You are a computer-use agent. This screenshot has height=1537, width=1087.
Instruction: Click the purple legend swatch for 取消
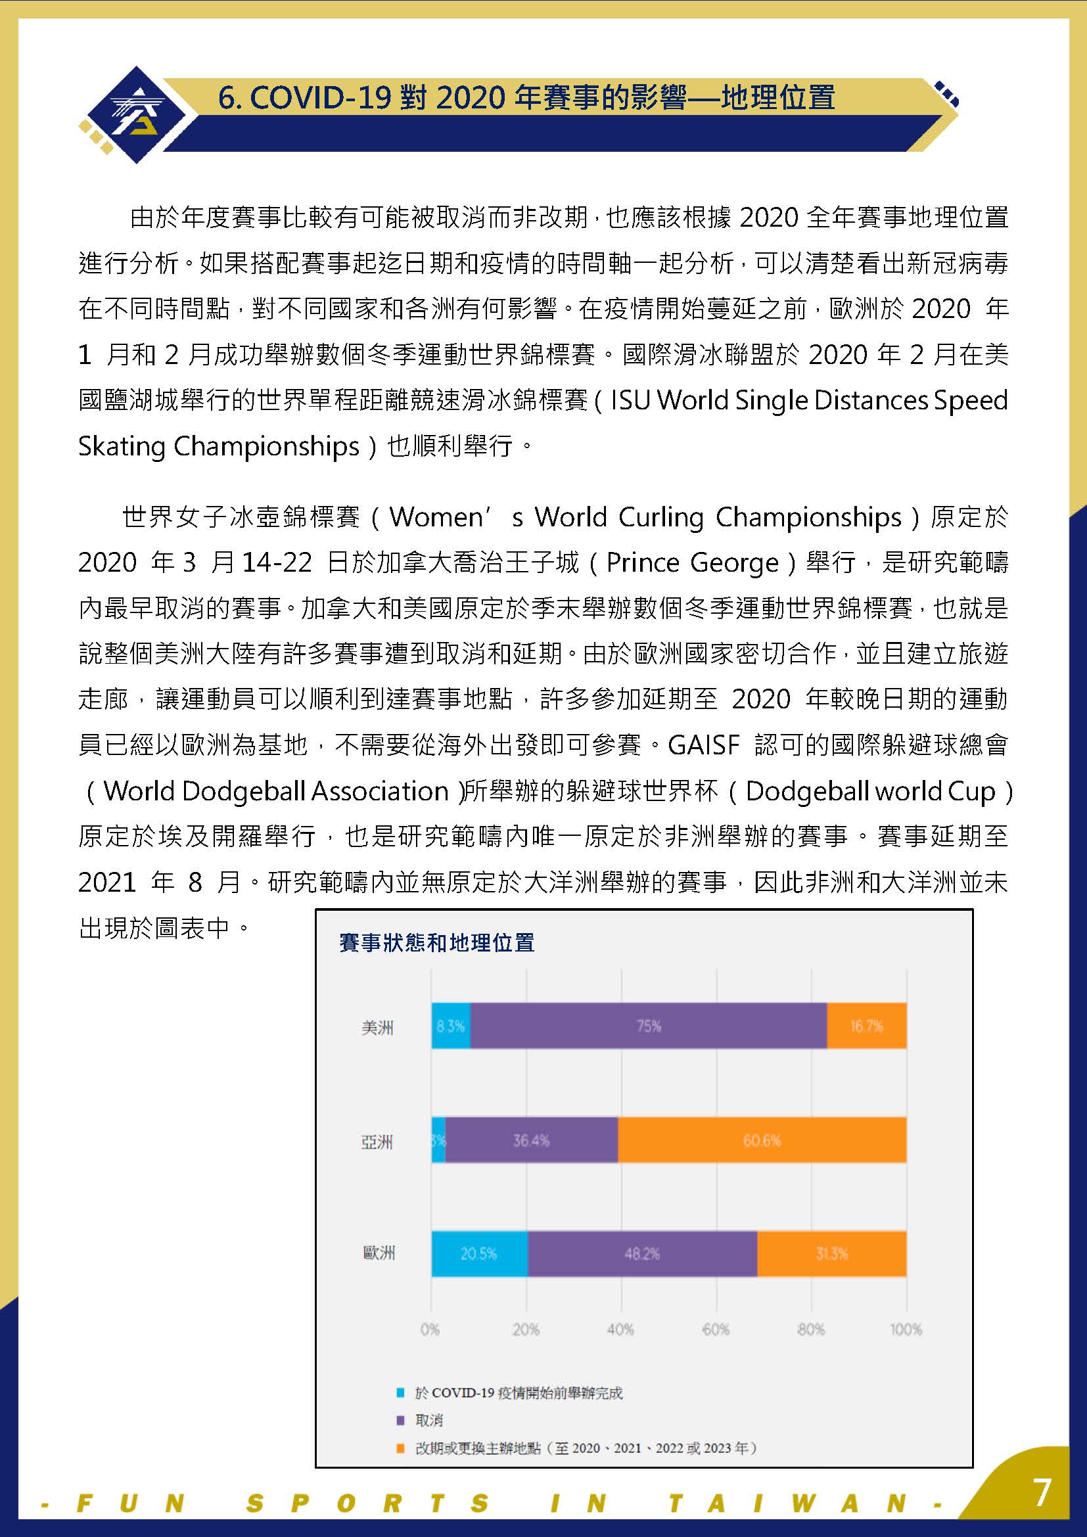coord(400,1421)
